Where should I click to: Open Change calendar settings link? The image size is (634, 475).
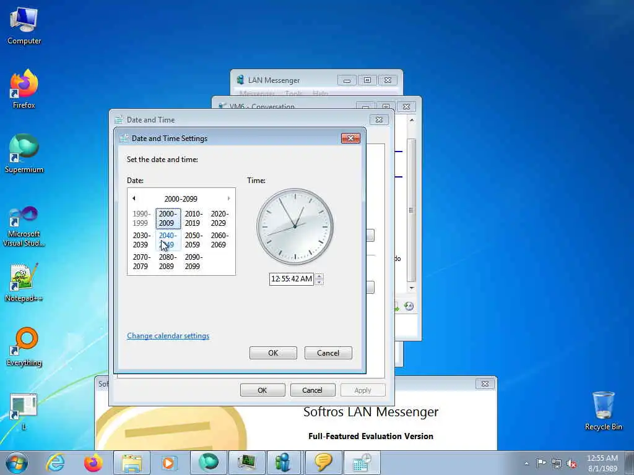[168, 336]
